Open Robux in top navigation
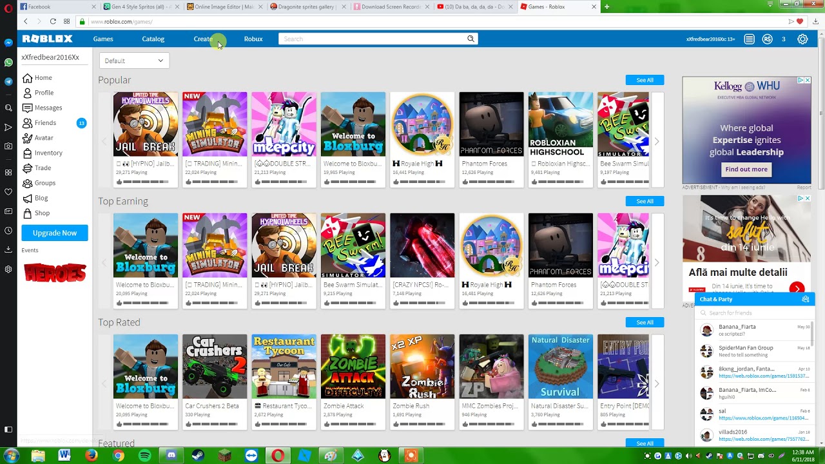The width and height of the screenshot is (825, 464). pyautogui.click(x=253, y=39)
